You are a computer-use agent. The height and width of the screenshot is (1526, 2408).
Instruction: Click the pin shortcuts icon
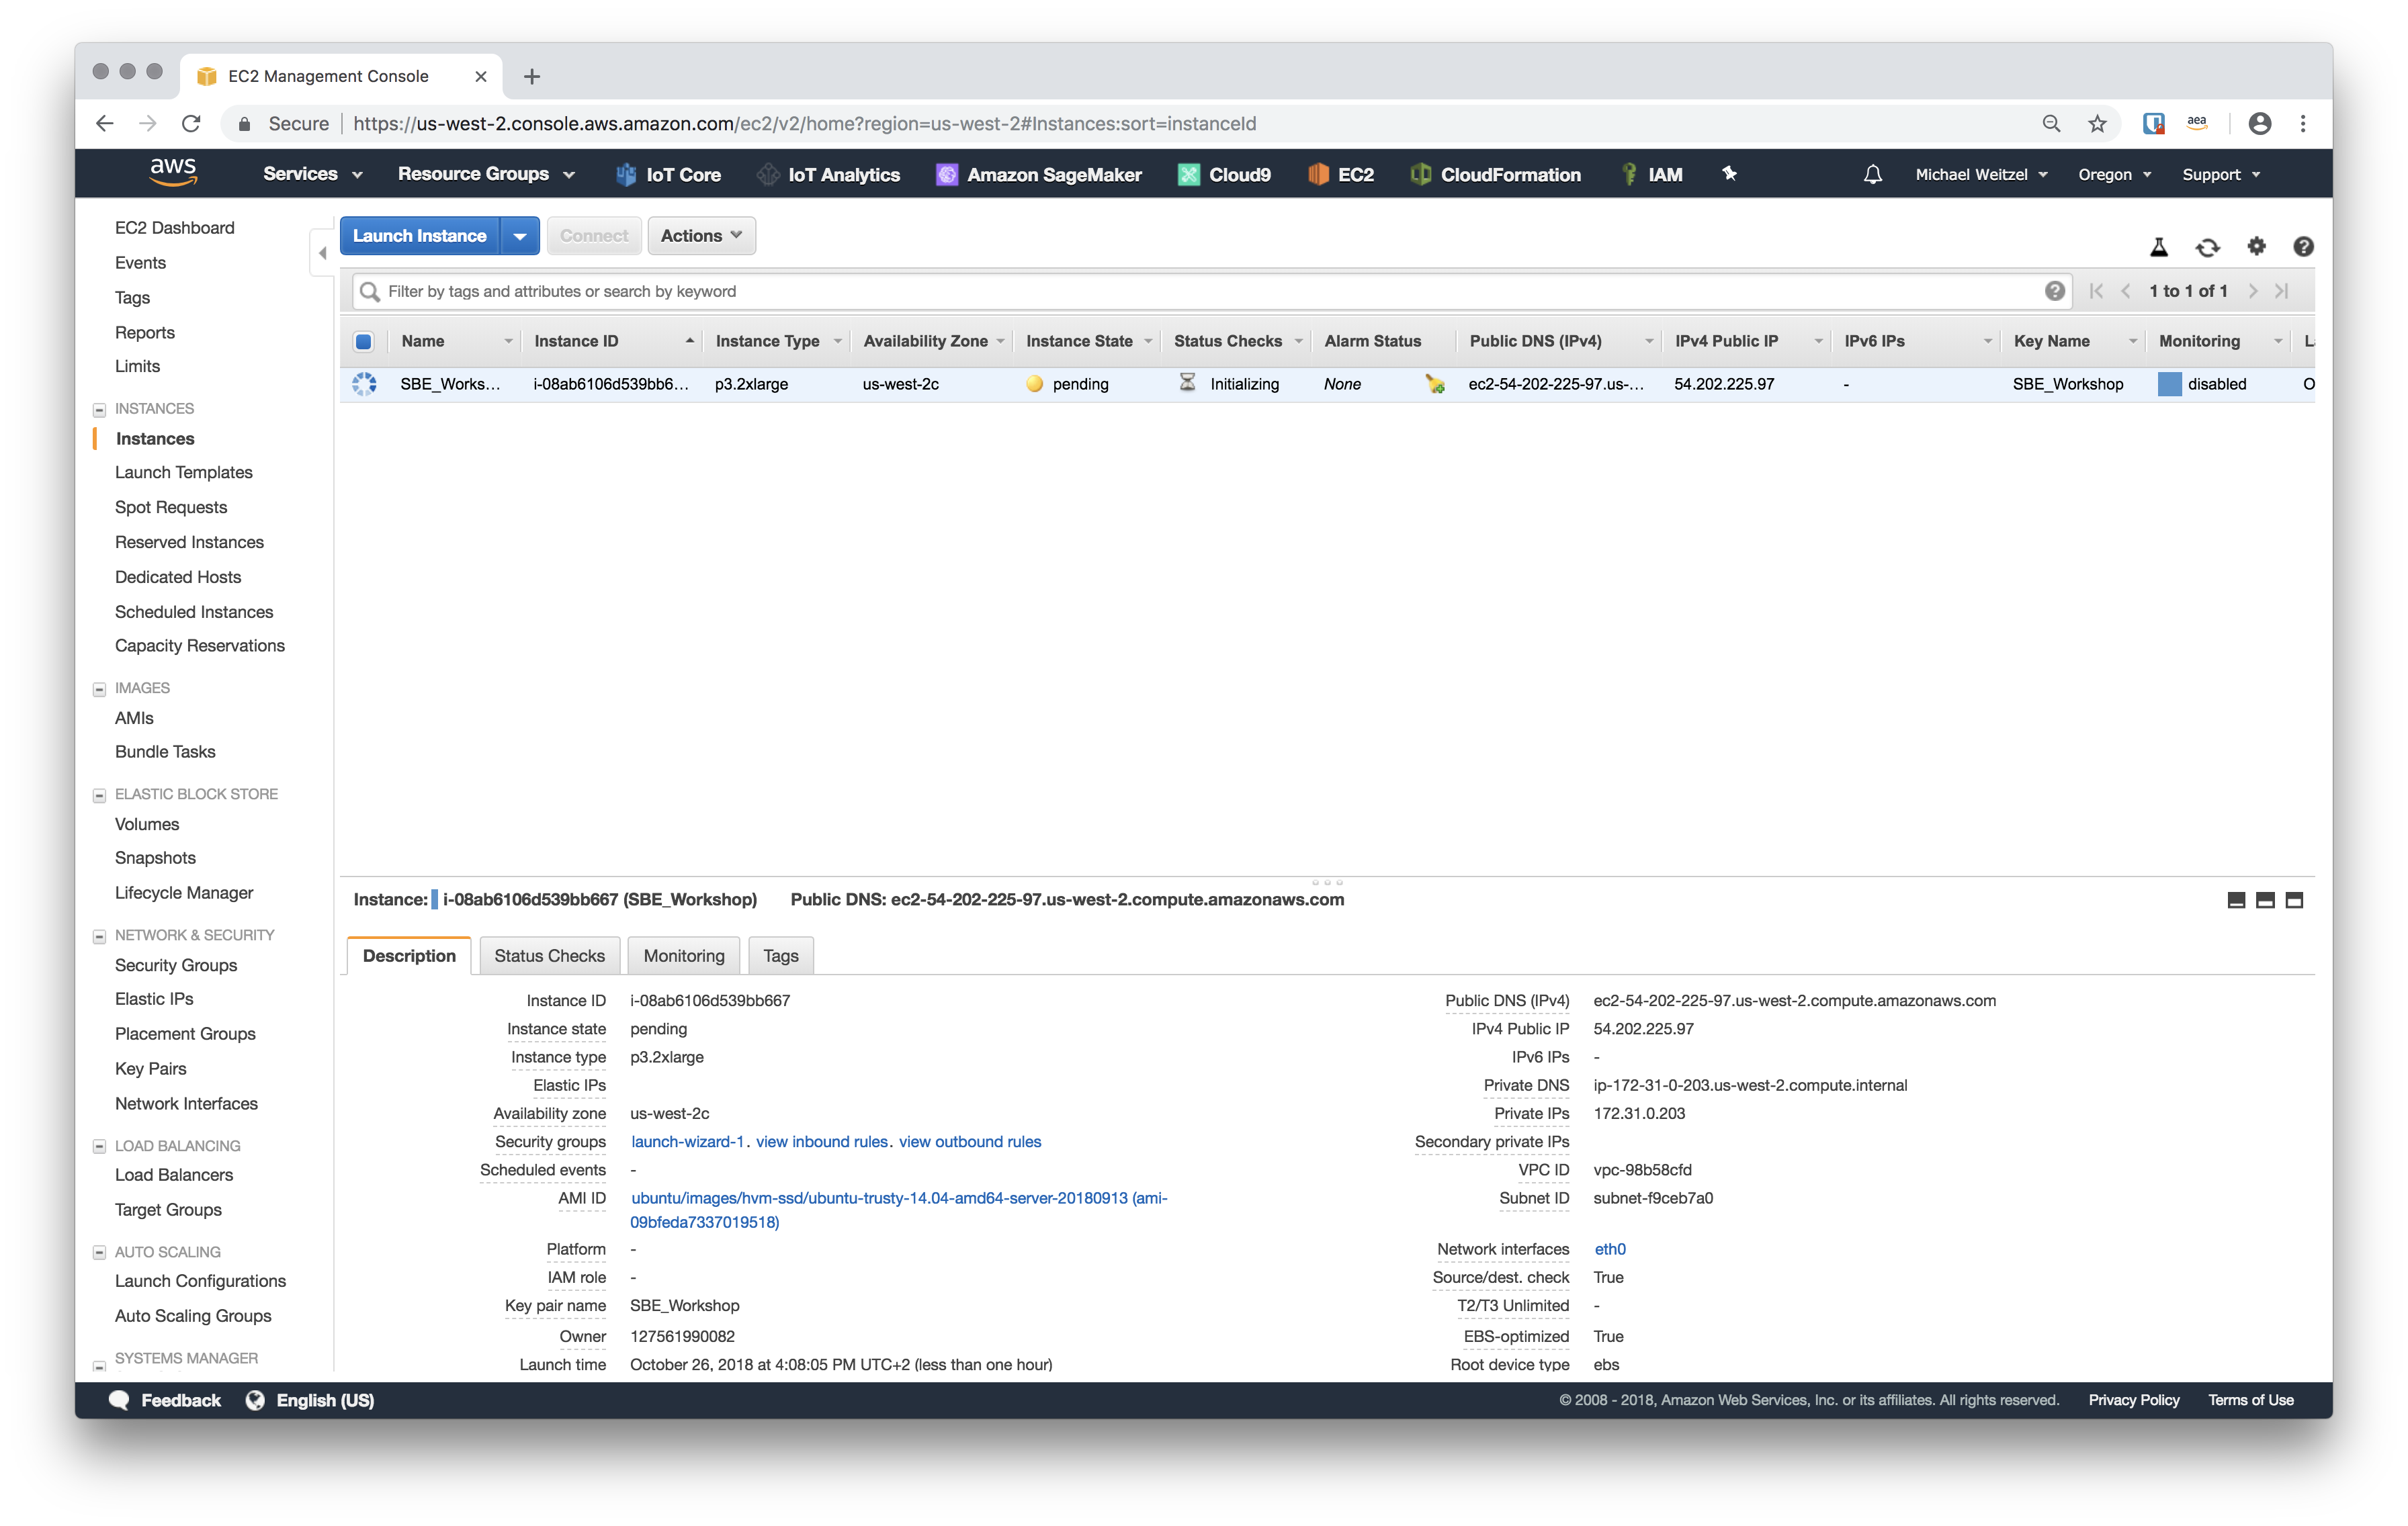pos(1729,174)
